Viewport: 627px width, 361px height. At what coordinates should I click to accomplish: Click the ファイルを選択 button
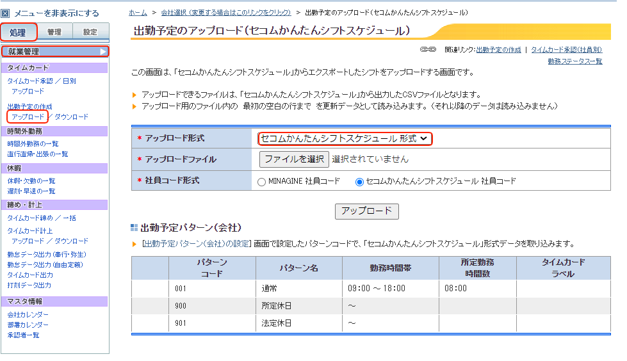[294, 159]
